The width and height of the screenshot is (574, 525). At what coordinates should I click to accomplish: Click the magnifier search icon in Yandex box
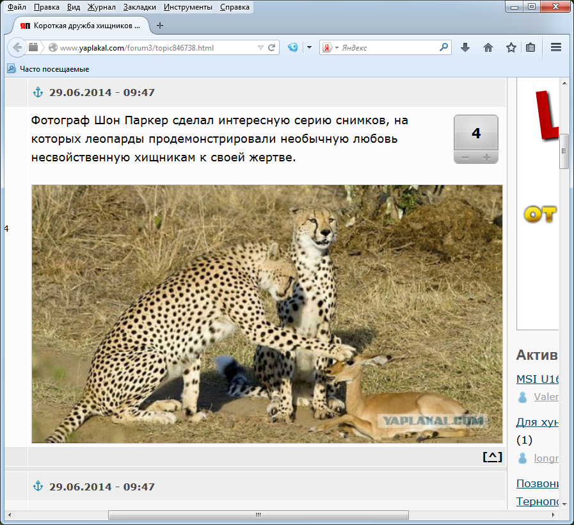[443, 47]
